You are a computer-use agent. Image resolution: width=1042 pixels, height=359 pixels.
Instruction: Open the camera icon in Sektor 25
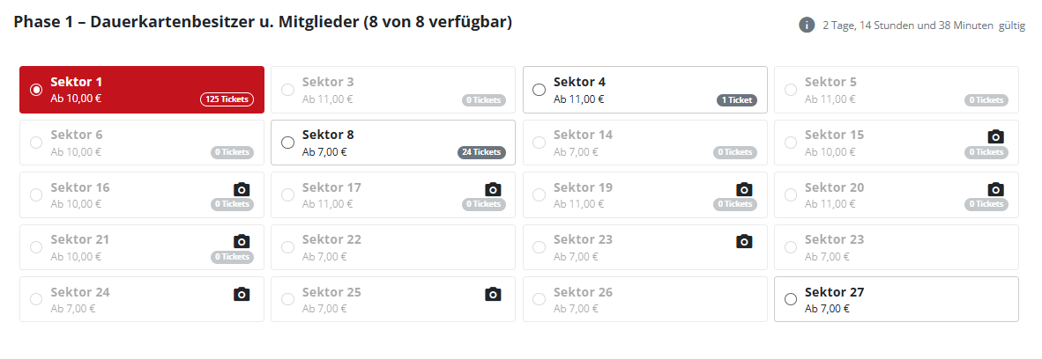[493, 294]
